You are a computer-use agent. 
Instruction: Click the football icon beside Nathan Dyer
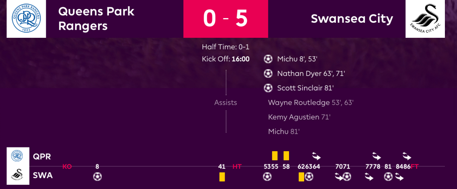268,73
